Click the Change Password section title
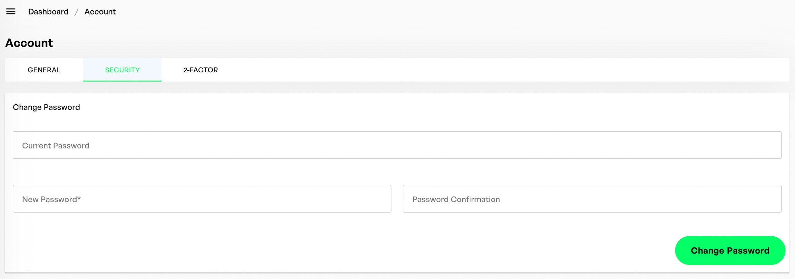The image size is (795, 279). click(46, 107)
